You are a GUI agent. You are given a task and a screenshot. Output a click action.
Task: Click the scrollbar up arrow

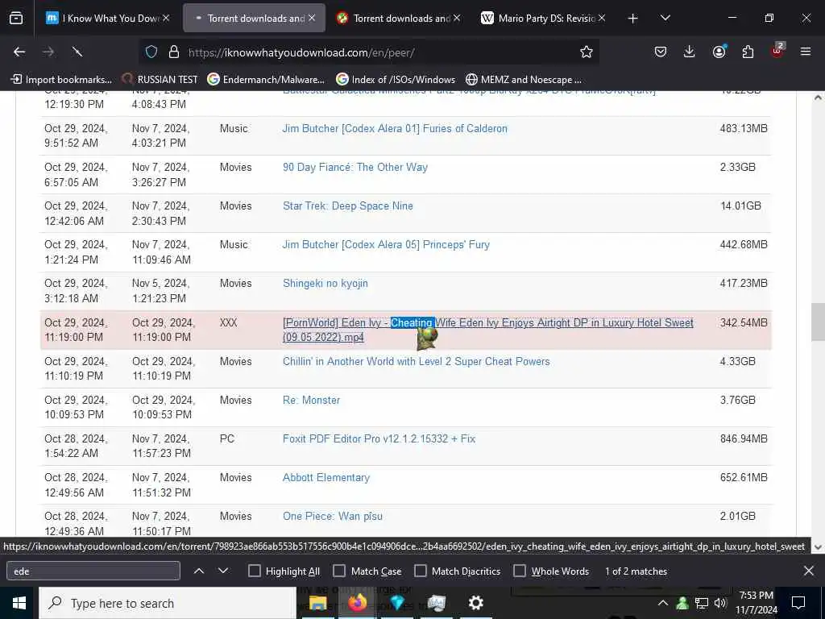(818, 98)
